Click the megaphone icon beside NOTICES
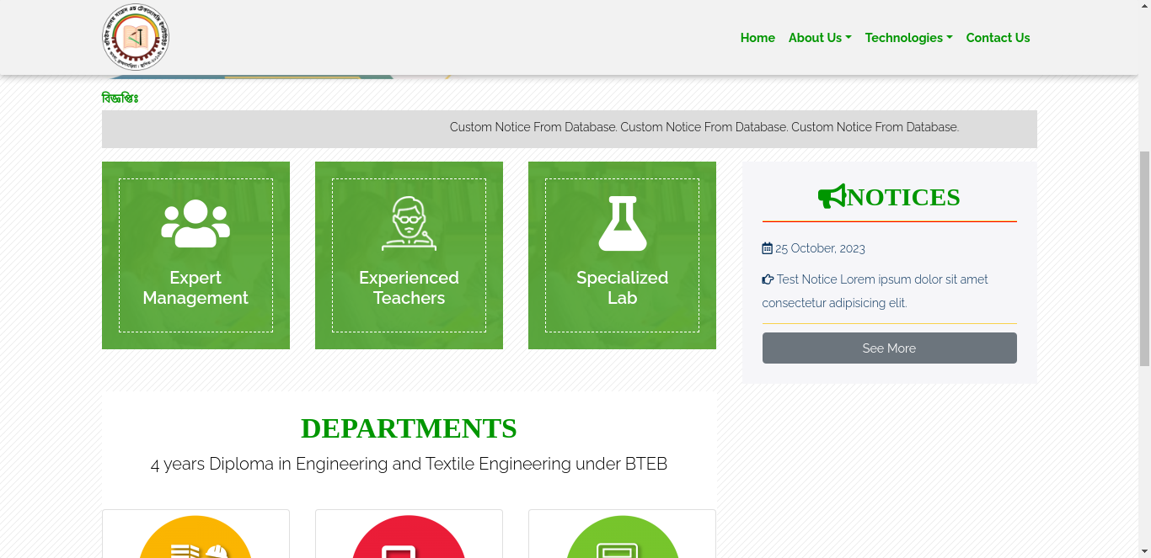Screen dimensions: 1151x558 832,196
